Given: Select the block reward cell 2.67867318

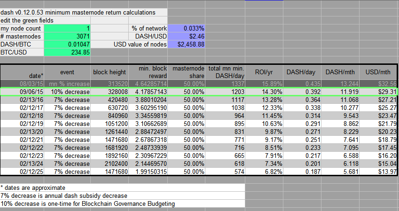Looking at the screenshot, I should [148, 140].
